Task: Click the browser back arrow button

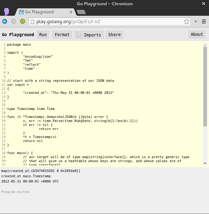Action: point(5,21)
